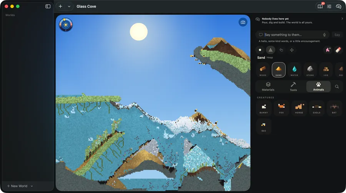The height and width of the screenshot is (193, 346).
Task: Click the pink creature add icon
Action: pyautogui.click(x=328, y=50)
